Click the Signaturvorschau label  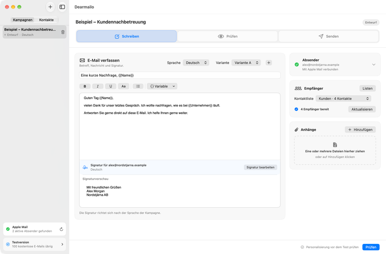pyautogui.click(x=95, y=179)
